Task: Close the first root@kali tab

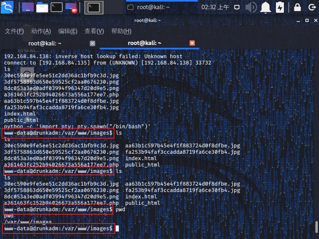Action: point(93,43)
